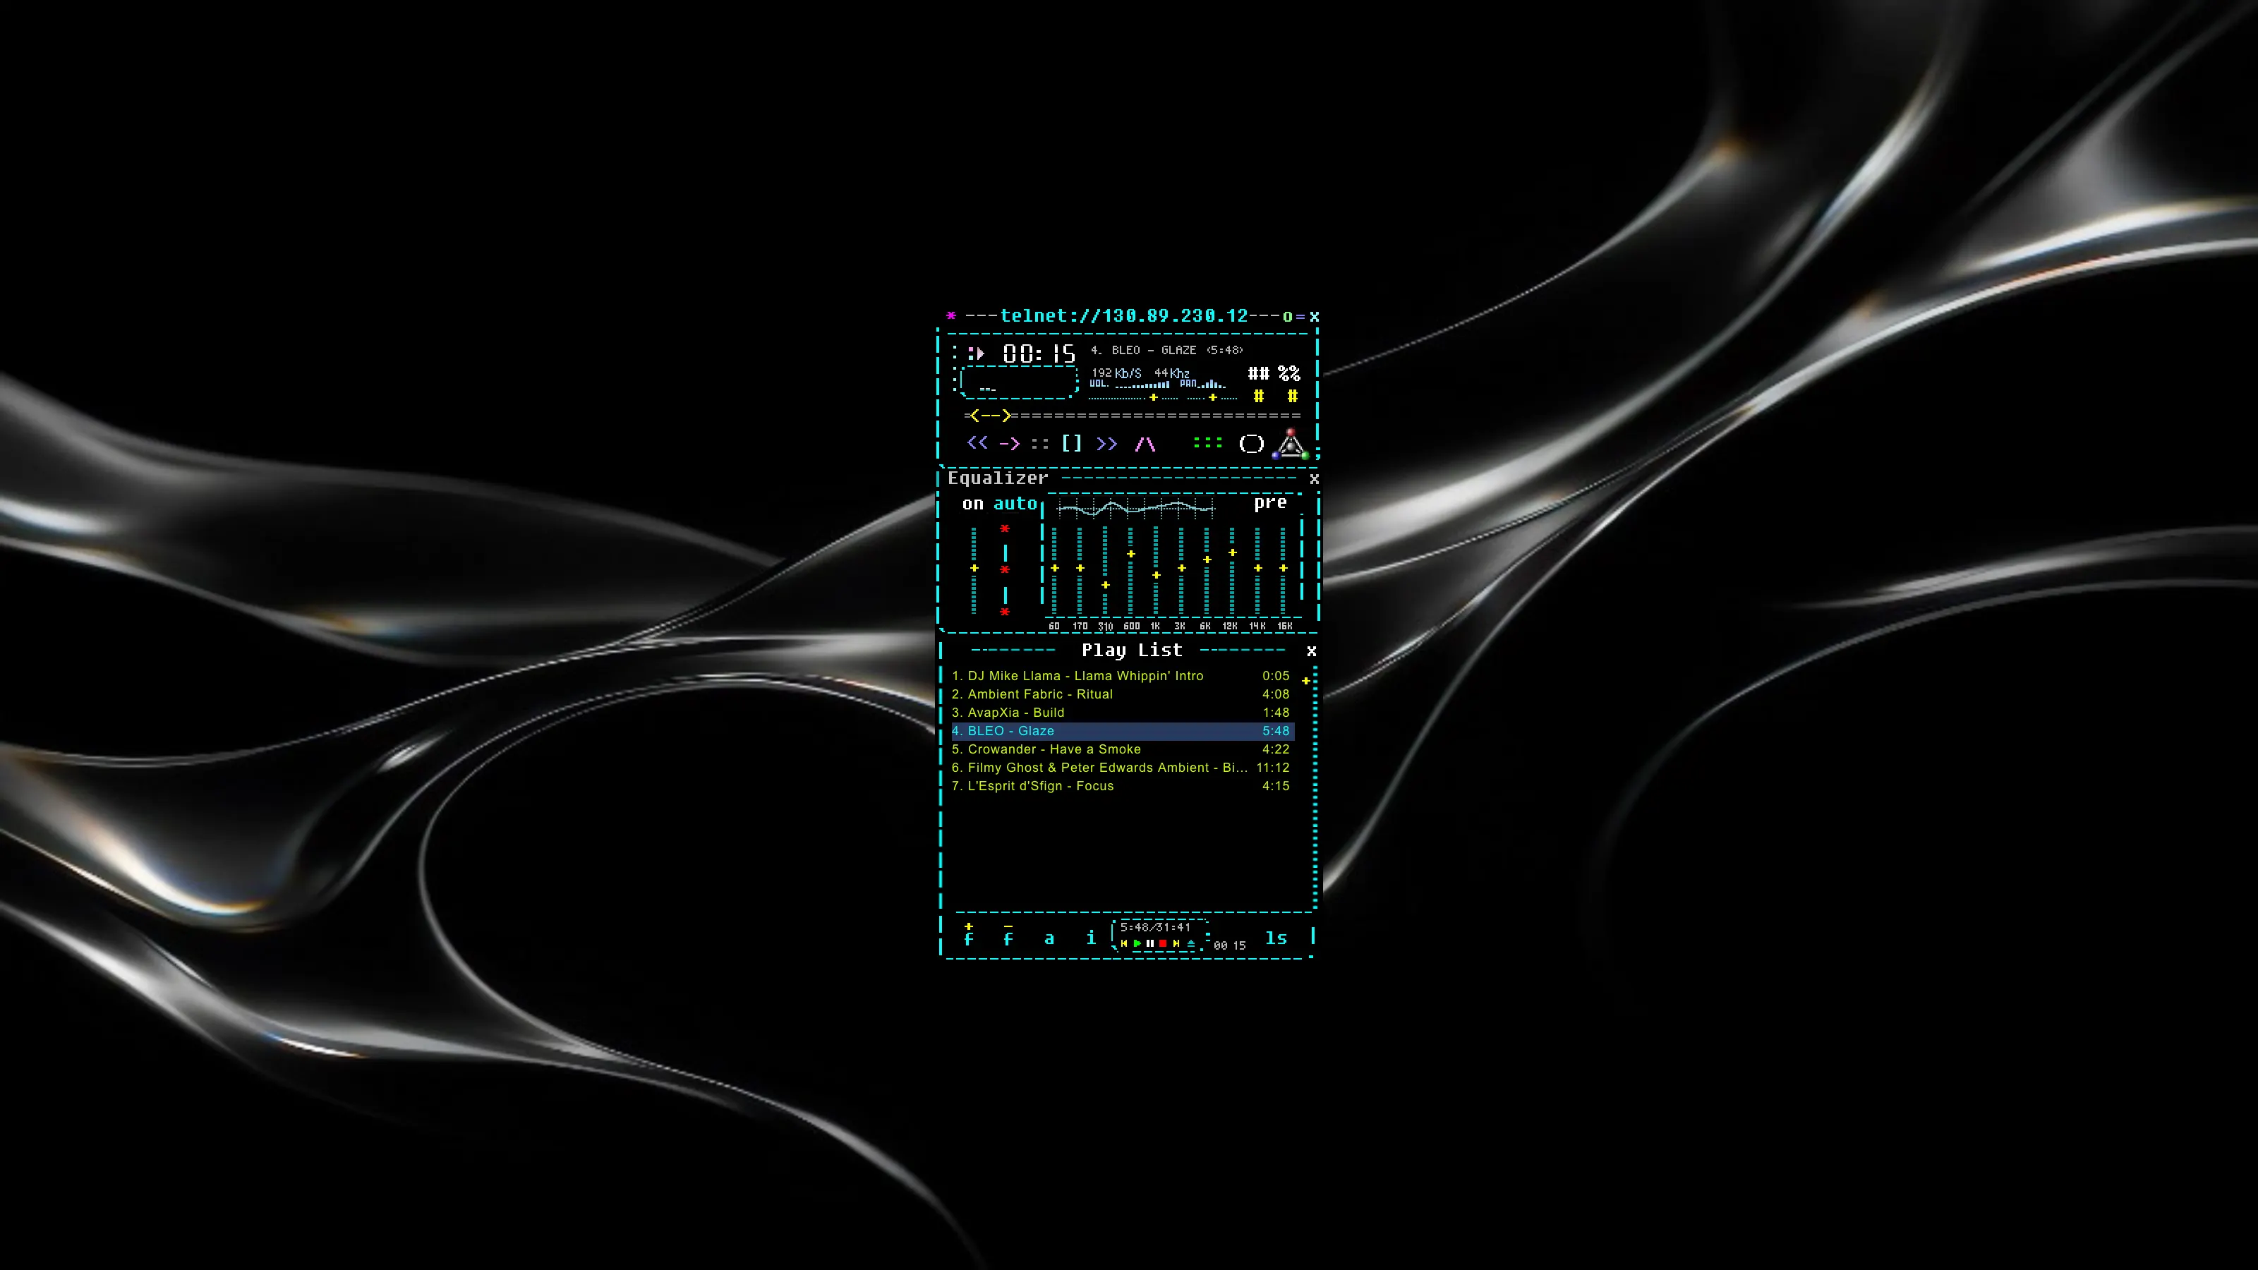Click the 170 Hz band slider handle
This screenshot has width=2258, height=1270.
[x=1080, y=569]
